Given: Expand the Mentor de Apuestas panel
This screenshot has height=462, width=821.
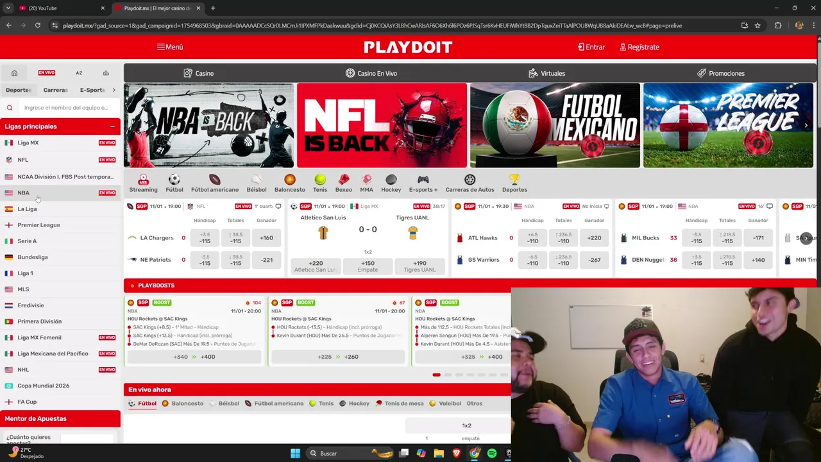Looking at the screenshot, I should [x=60, y=418].
